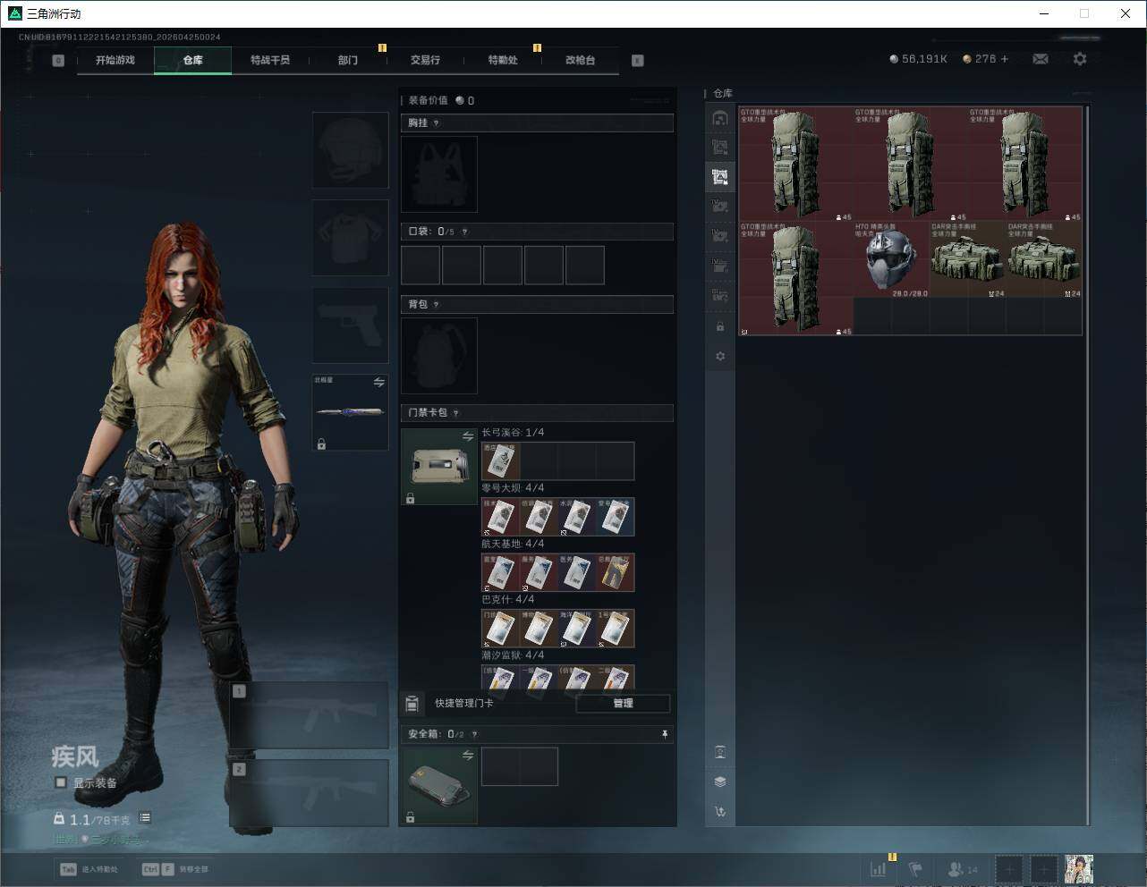1147x887 pixels.
Task: Open the mail envelope icon in the top bar
Action: click(x=1041, y=59)
